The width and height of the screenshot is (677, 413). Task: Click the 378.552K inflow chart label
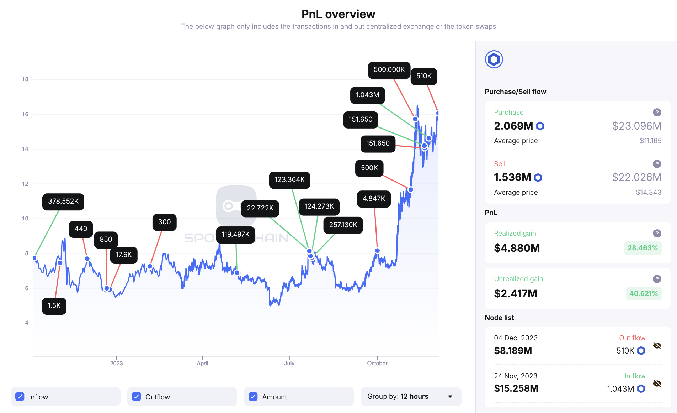pos(63,202)
